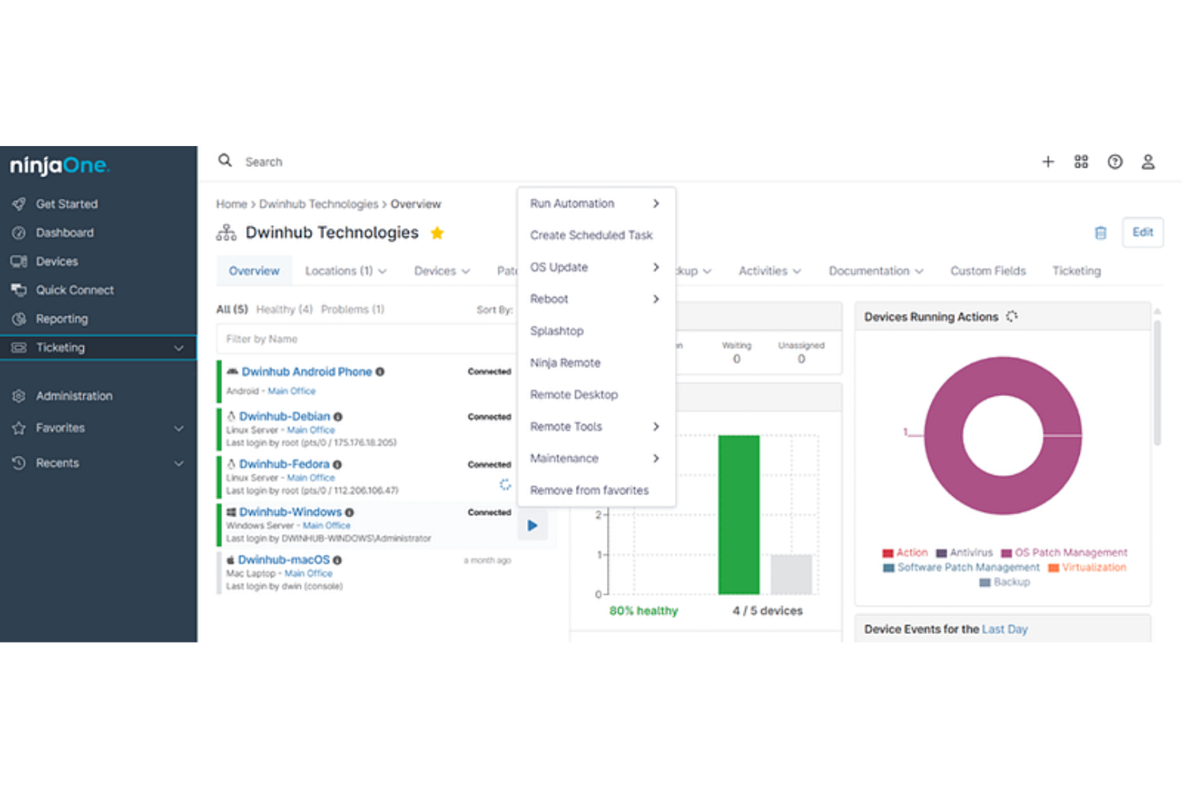Open the Dwinhub-Debian device link
The height and width of the screenshot is (788, 1182).
(x=284, y=417)
